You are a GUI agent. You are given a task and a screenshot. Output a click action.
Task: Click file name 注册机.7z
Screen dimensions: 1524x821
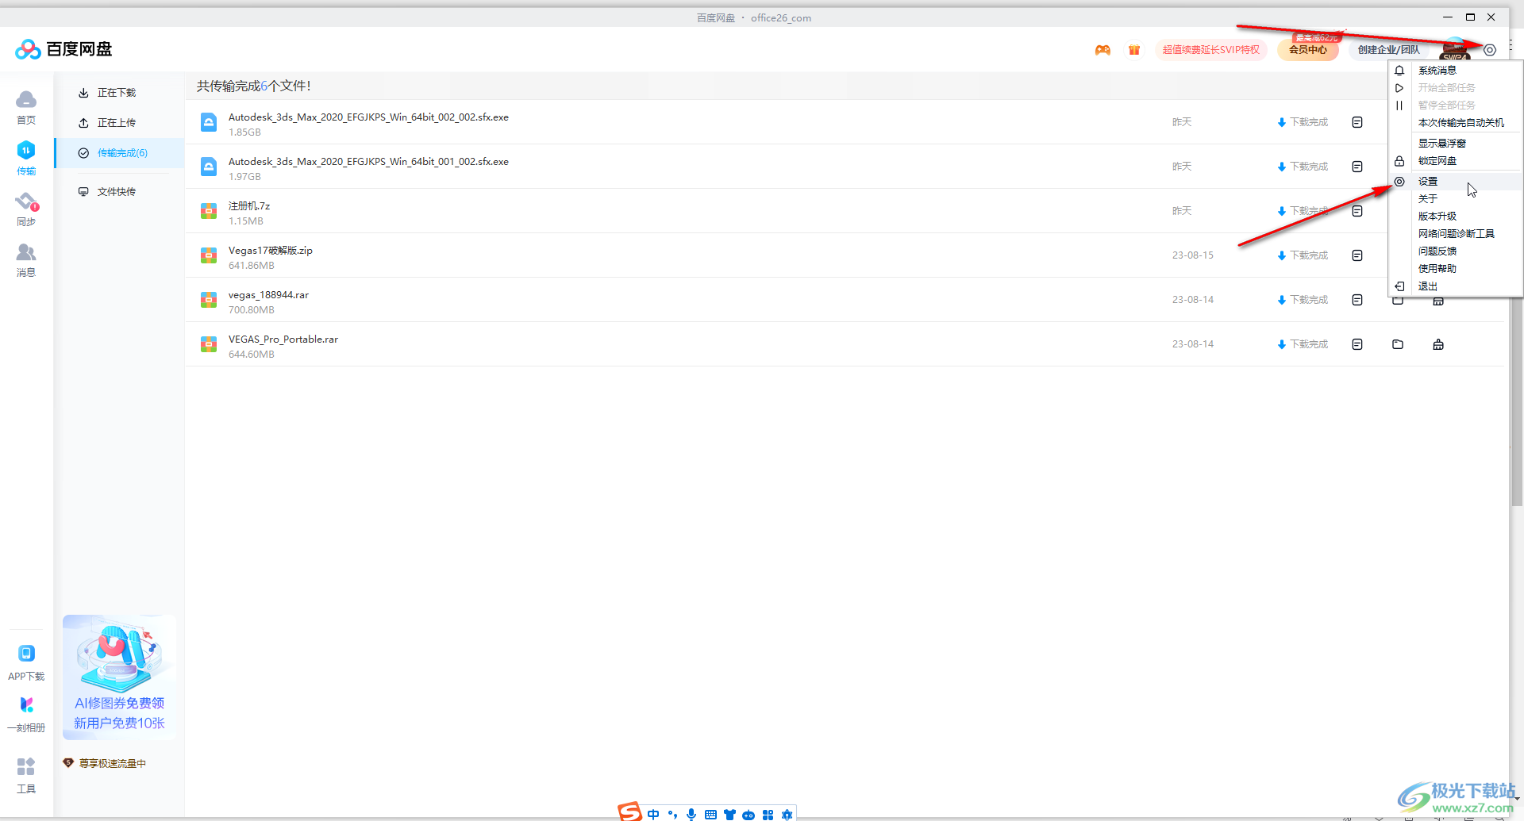[x=249, y=206]
